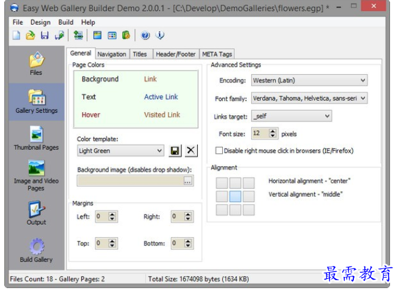Click the Save project floppy icon
Viewport: 398px width, 293px height.
coord(45,35)
